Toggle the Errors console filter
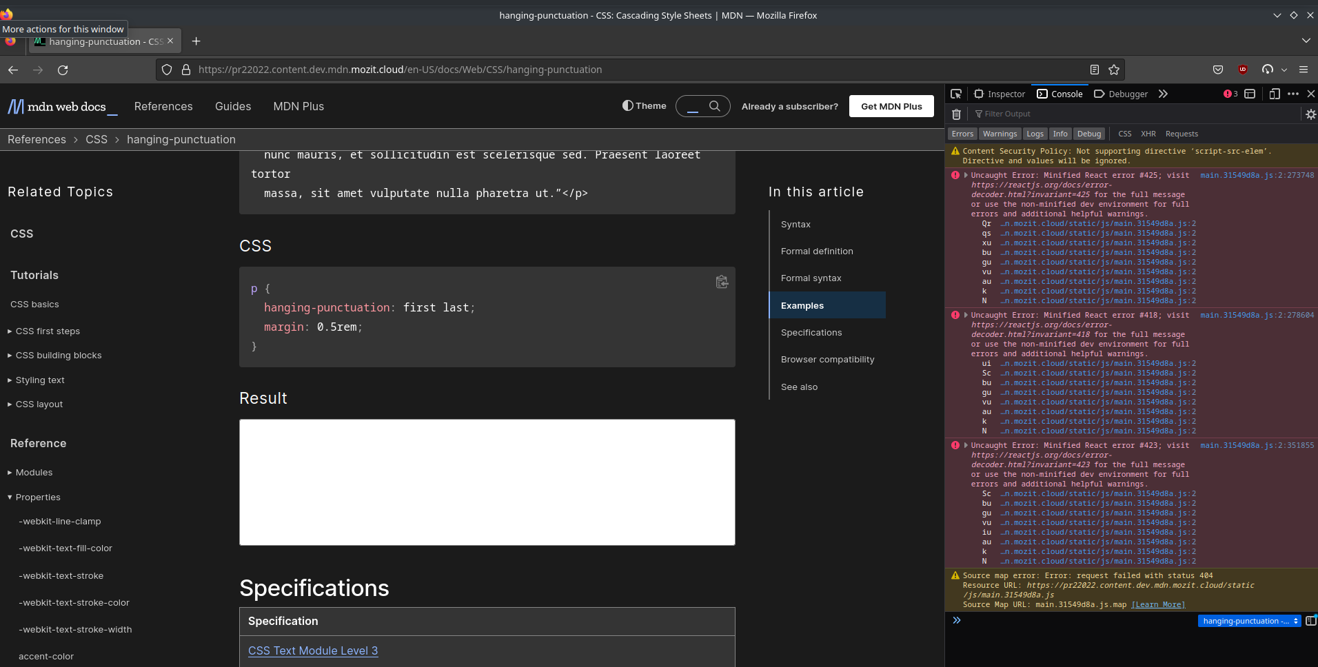 point(962,134)
